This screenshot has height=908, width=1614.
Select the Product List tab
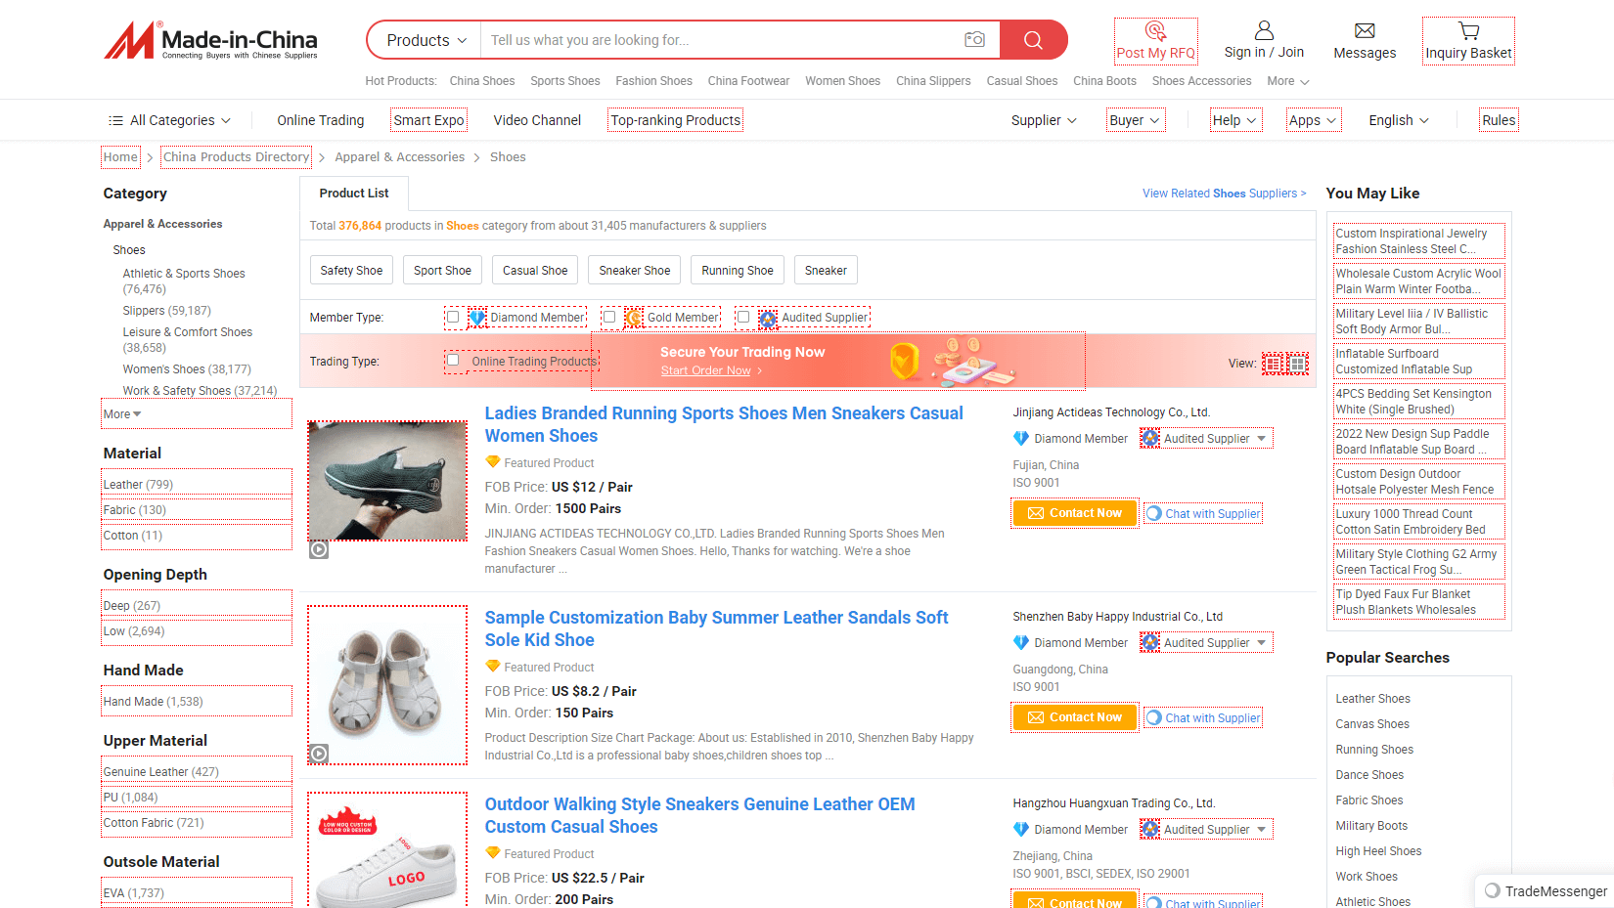[x=354, y=194]
